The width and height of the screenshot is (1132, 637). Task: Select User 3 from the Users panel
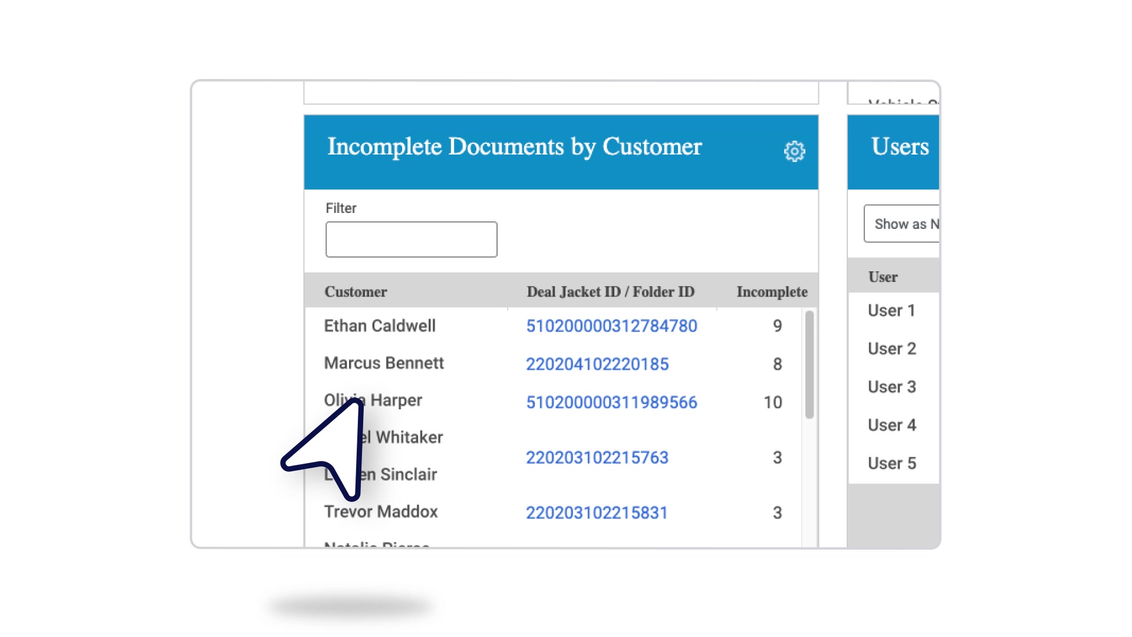892,387
